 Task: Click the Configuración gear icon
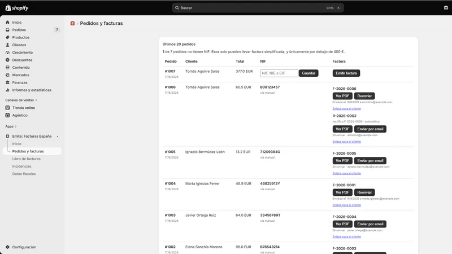7,247
